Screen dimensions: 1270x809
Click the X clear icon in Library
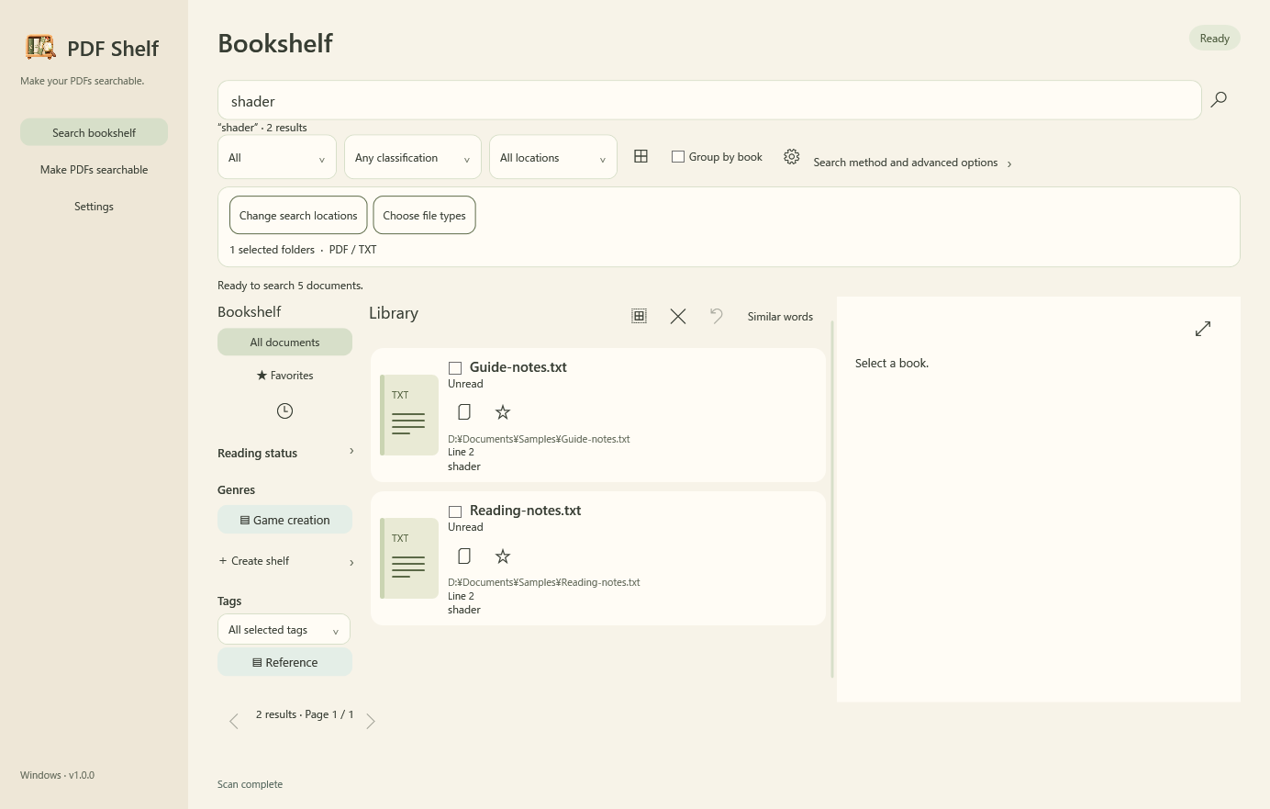(x=678, y=316)
